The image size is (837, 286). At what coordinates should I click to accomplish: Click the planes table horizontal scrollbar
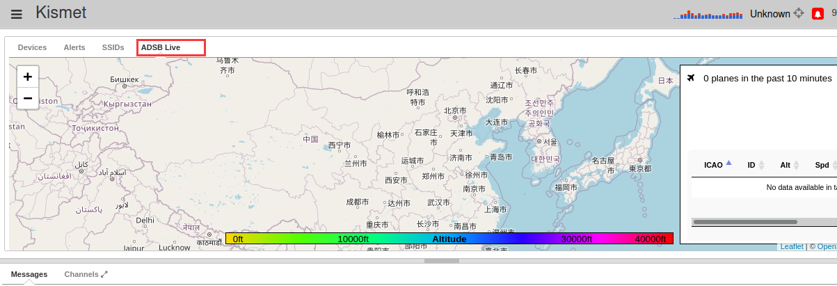pos(745,222)
